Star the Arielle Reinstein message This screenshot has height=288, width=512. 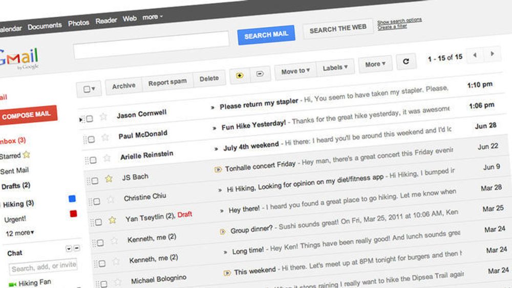pos(107,158)
